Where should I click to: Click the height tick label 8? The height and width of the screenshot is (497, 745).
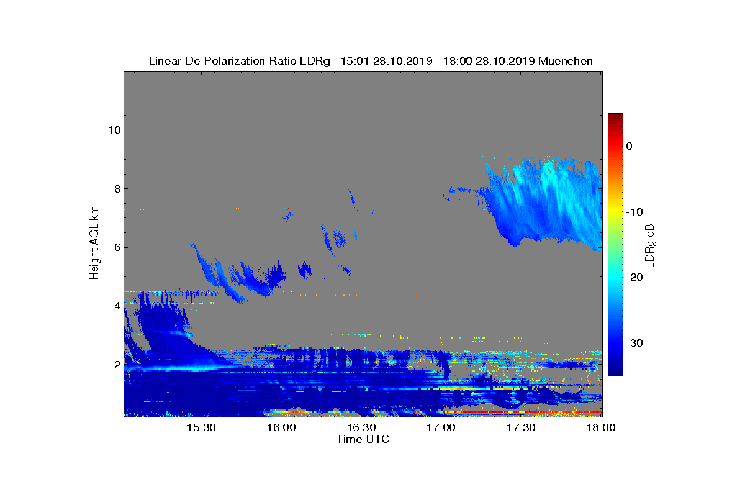(116, 189)
